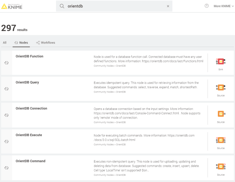Click OrientDB Connection Source node thumbnail
The width and height of the screenshot is (235, 182).
coord(222,114)
